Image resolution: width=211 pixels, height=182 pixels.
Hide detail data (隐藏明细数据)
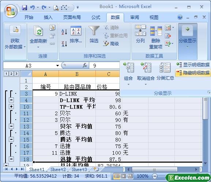[193, 73]
